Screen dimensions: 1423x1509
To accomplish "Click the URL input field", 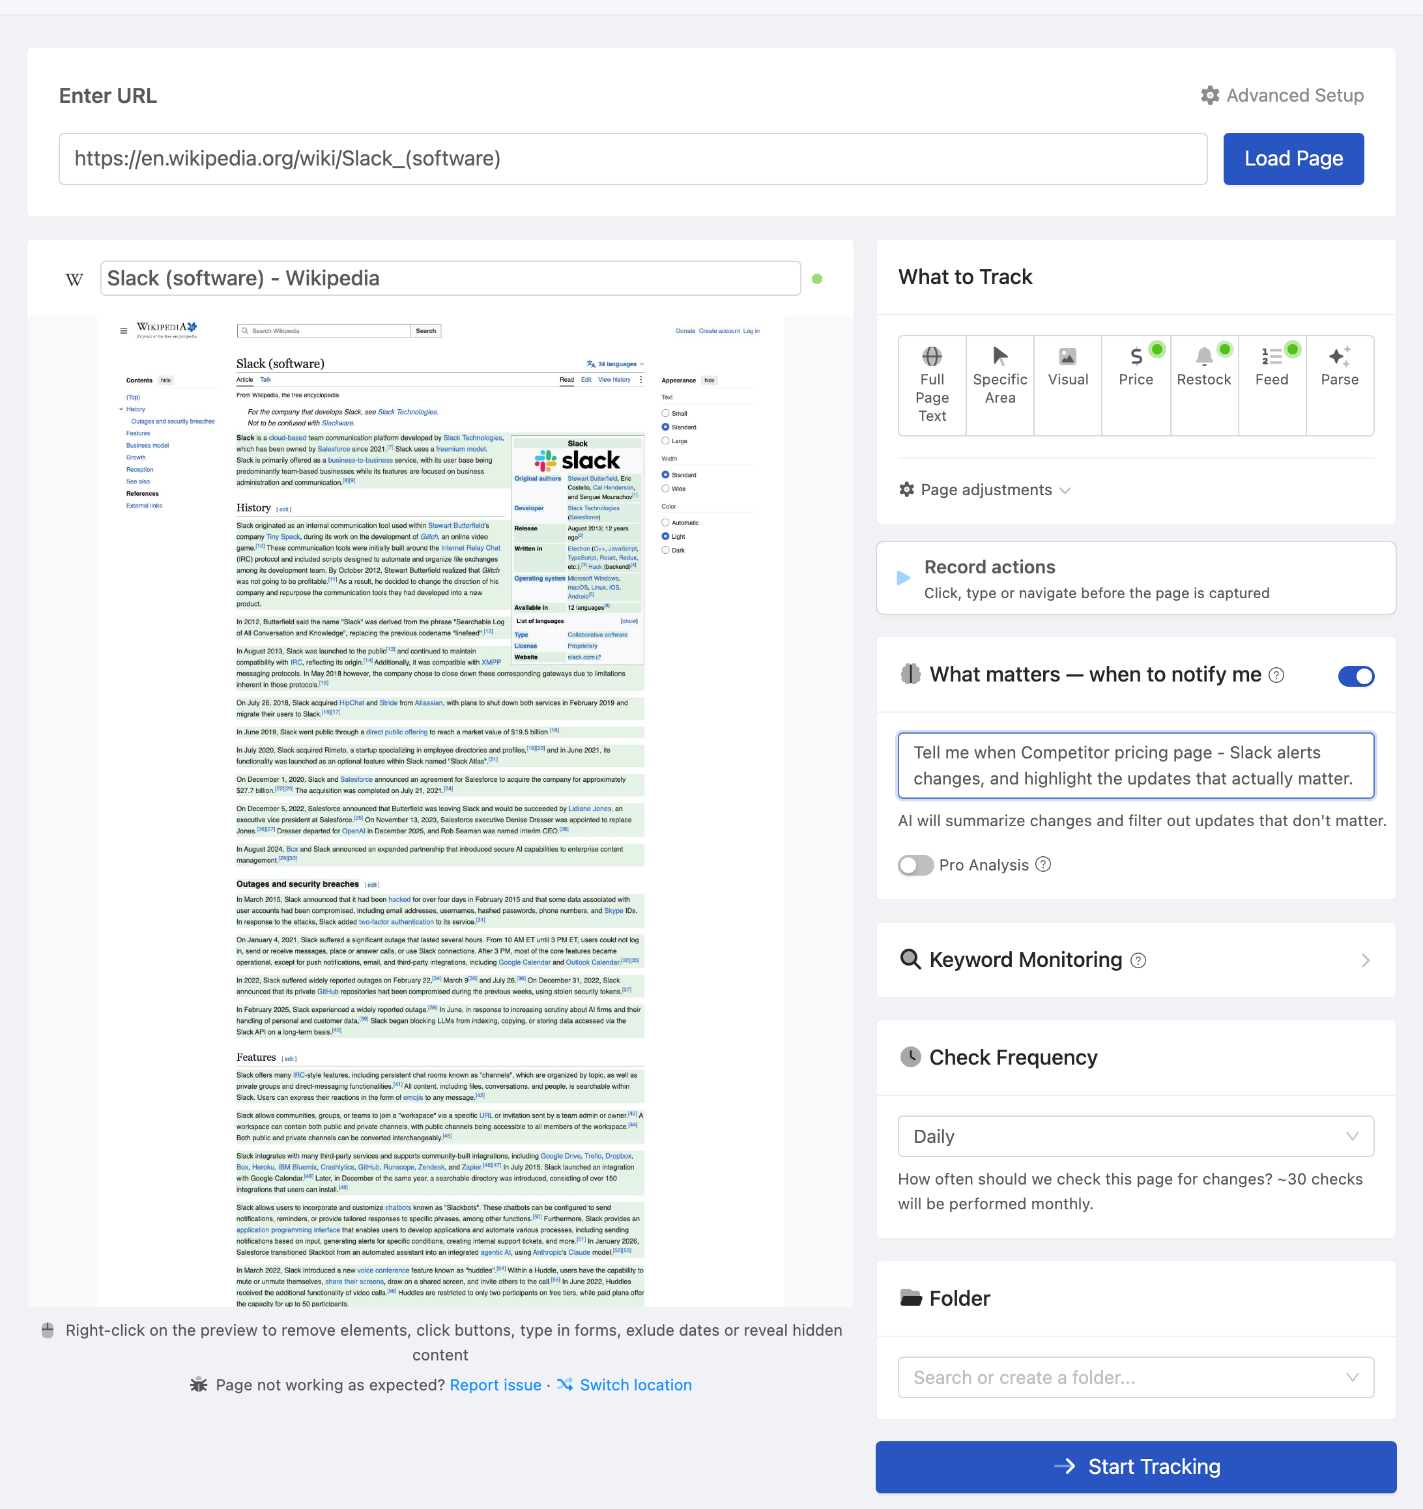I will click(x=633, y=158).
